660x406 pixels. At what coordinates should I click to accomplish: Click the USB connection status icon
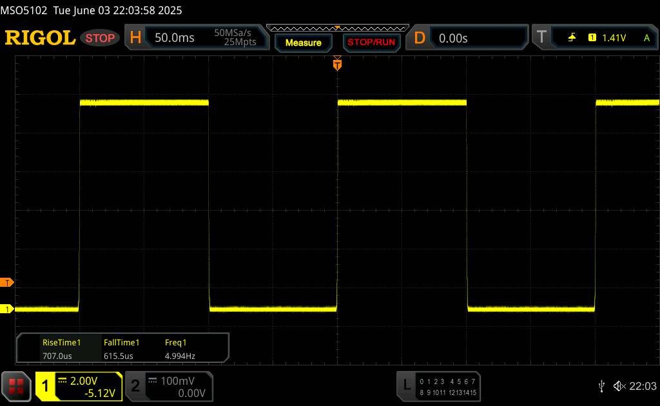(x=601, y=386)
